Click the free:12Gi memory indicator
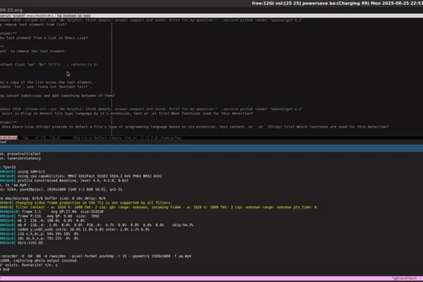Screen dimensions: 423x282 pyautogui.click(x=262, y=4)
